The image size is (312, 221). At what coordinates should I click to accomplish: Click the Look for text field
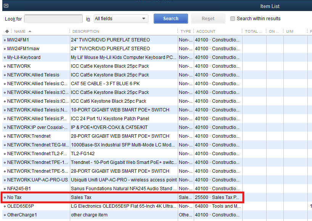coord(53,19)
